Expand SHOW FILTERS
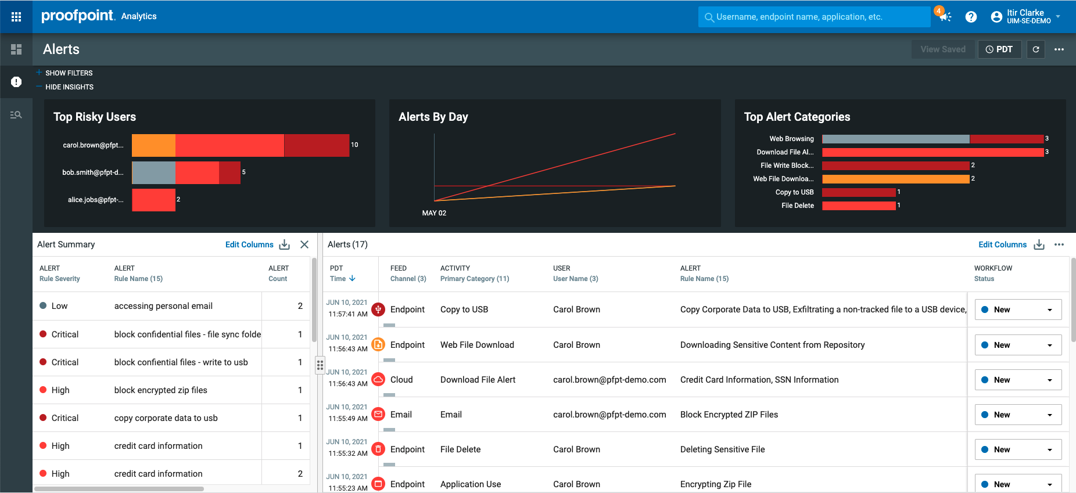Image resolution: width=1076 pixels, height=493 pixels. tap(64, 73)
